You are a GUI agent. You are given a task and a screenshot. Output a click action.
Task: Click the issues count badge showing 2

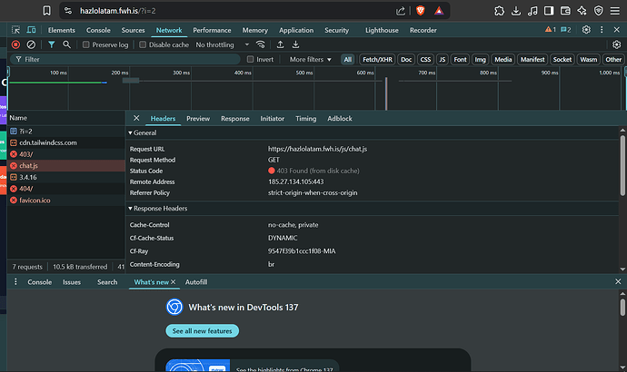click(566, 30)
